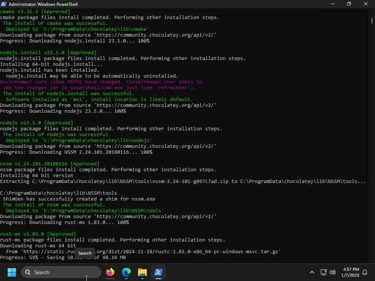This screenshot has width=375, height=281.
Task: Click 'Software installed as 'msi'' line
Action: click(100, 100)
